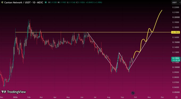
Task: Click the Feb label on time axis
Action: click(29, 97)
